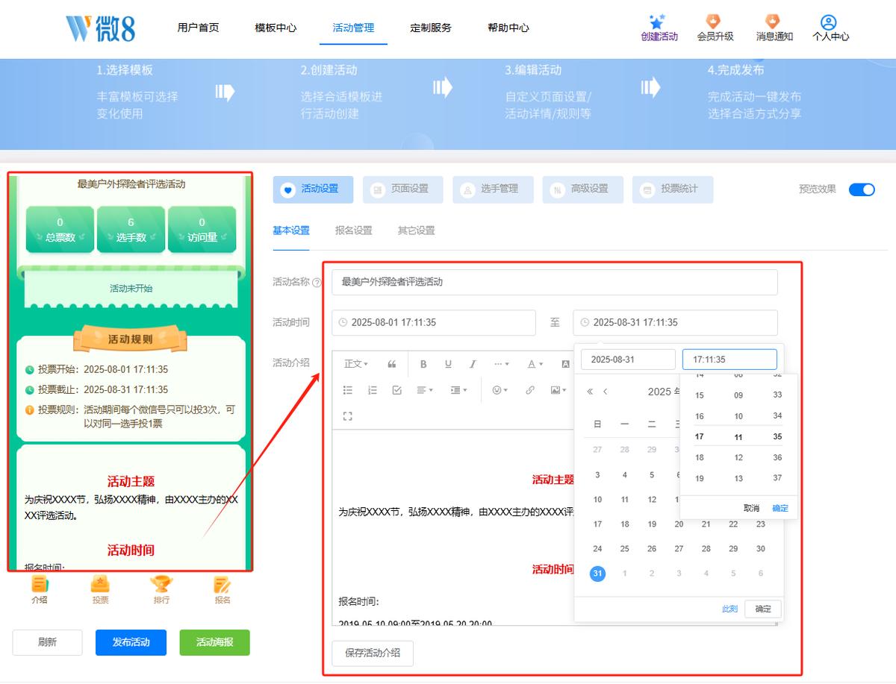Open 消息通知 notifications

[x=774, y=28]
